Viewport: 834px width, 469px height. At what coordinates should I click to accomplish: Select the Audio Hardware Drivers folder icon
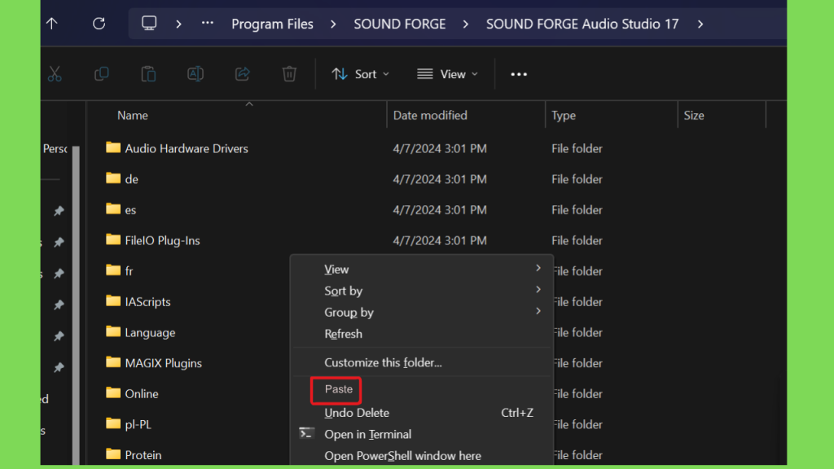coord(112,147)
